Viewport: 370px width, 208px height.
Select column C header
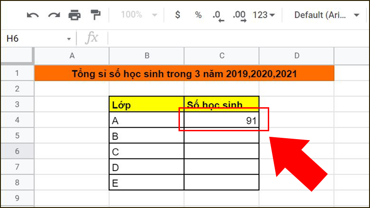click(x=222, y=55)
